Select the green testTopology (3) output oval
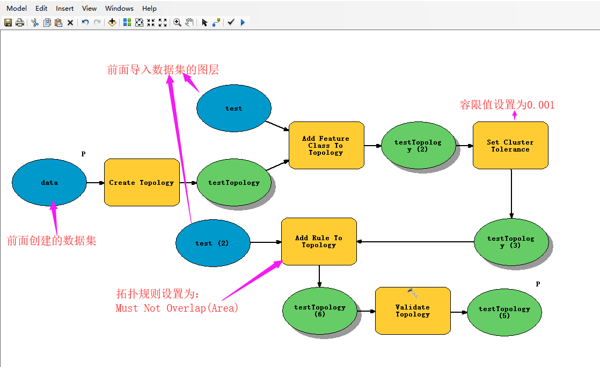 click(511, 242)
